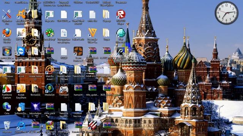Open the Grand Theft Auto IV shortcut
The height and width of the screenshot is (136, 243).
pyautogui.click(x=78, y=14)
